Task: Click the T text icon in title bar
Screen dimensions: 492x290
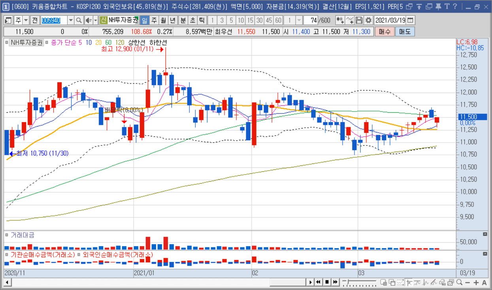Action: click(447, 6)
